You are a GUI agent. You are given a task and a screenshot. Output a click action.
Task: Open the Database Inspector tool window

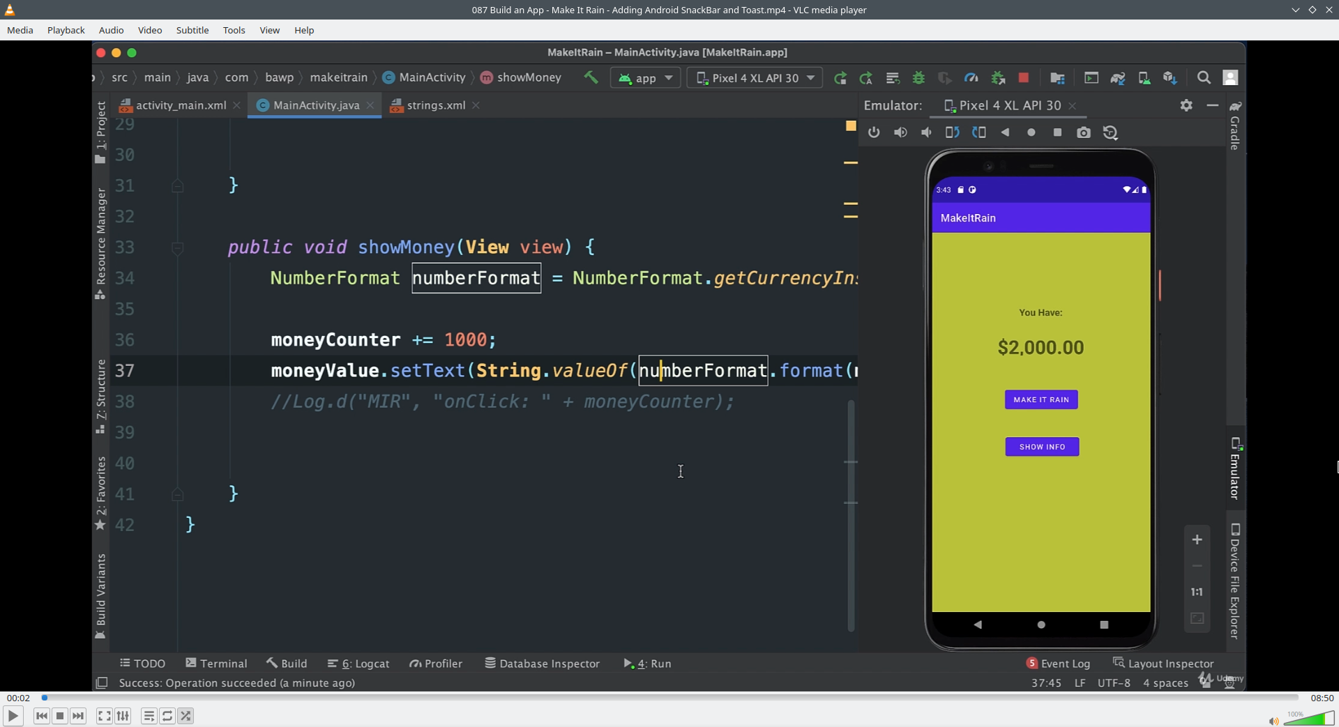coord(542,664)
